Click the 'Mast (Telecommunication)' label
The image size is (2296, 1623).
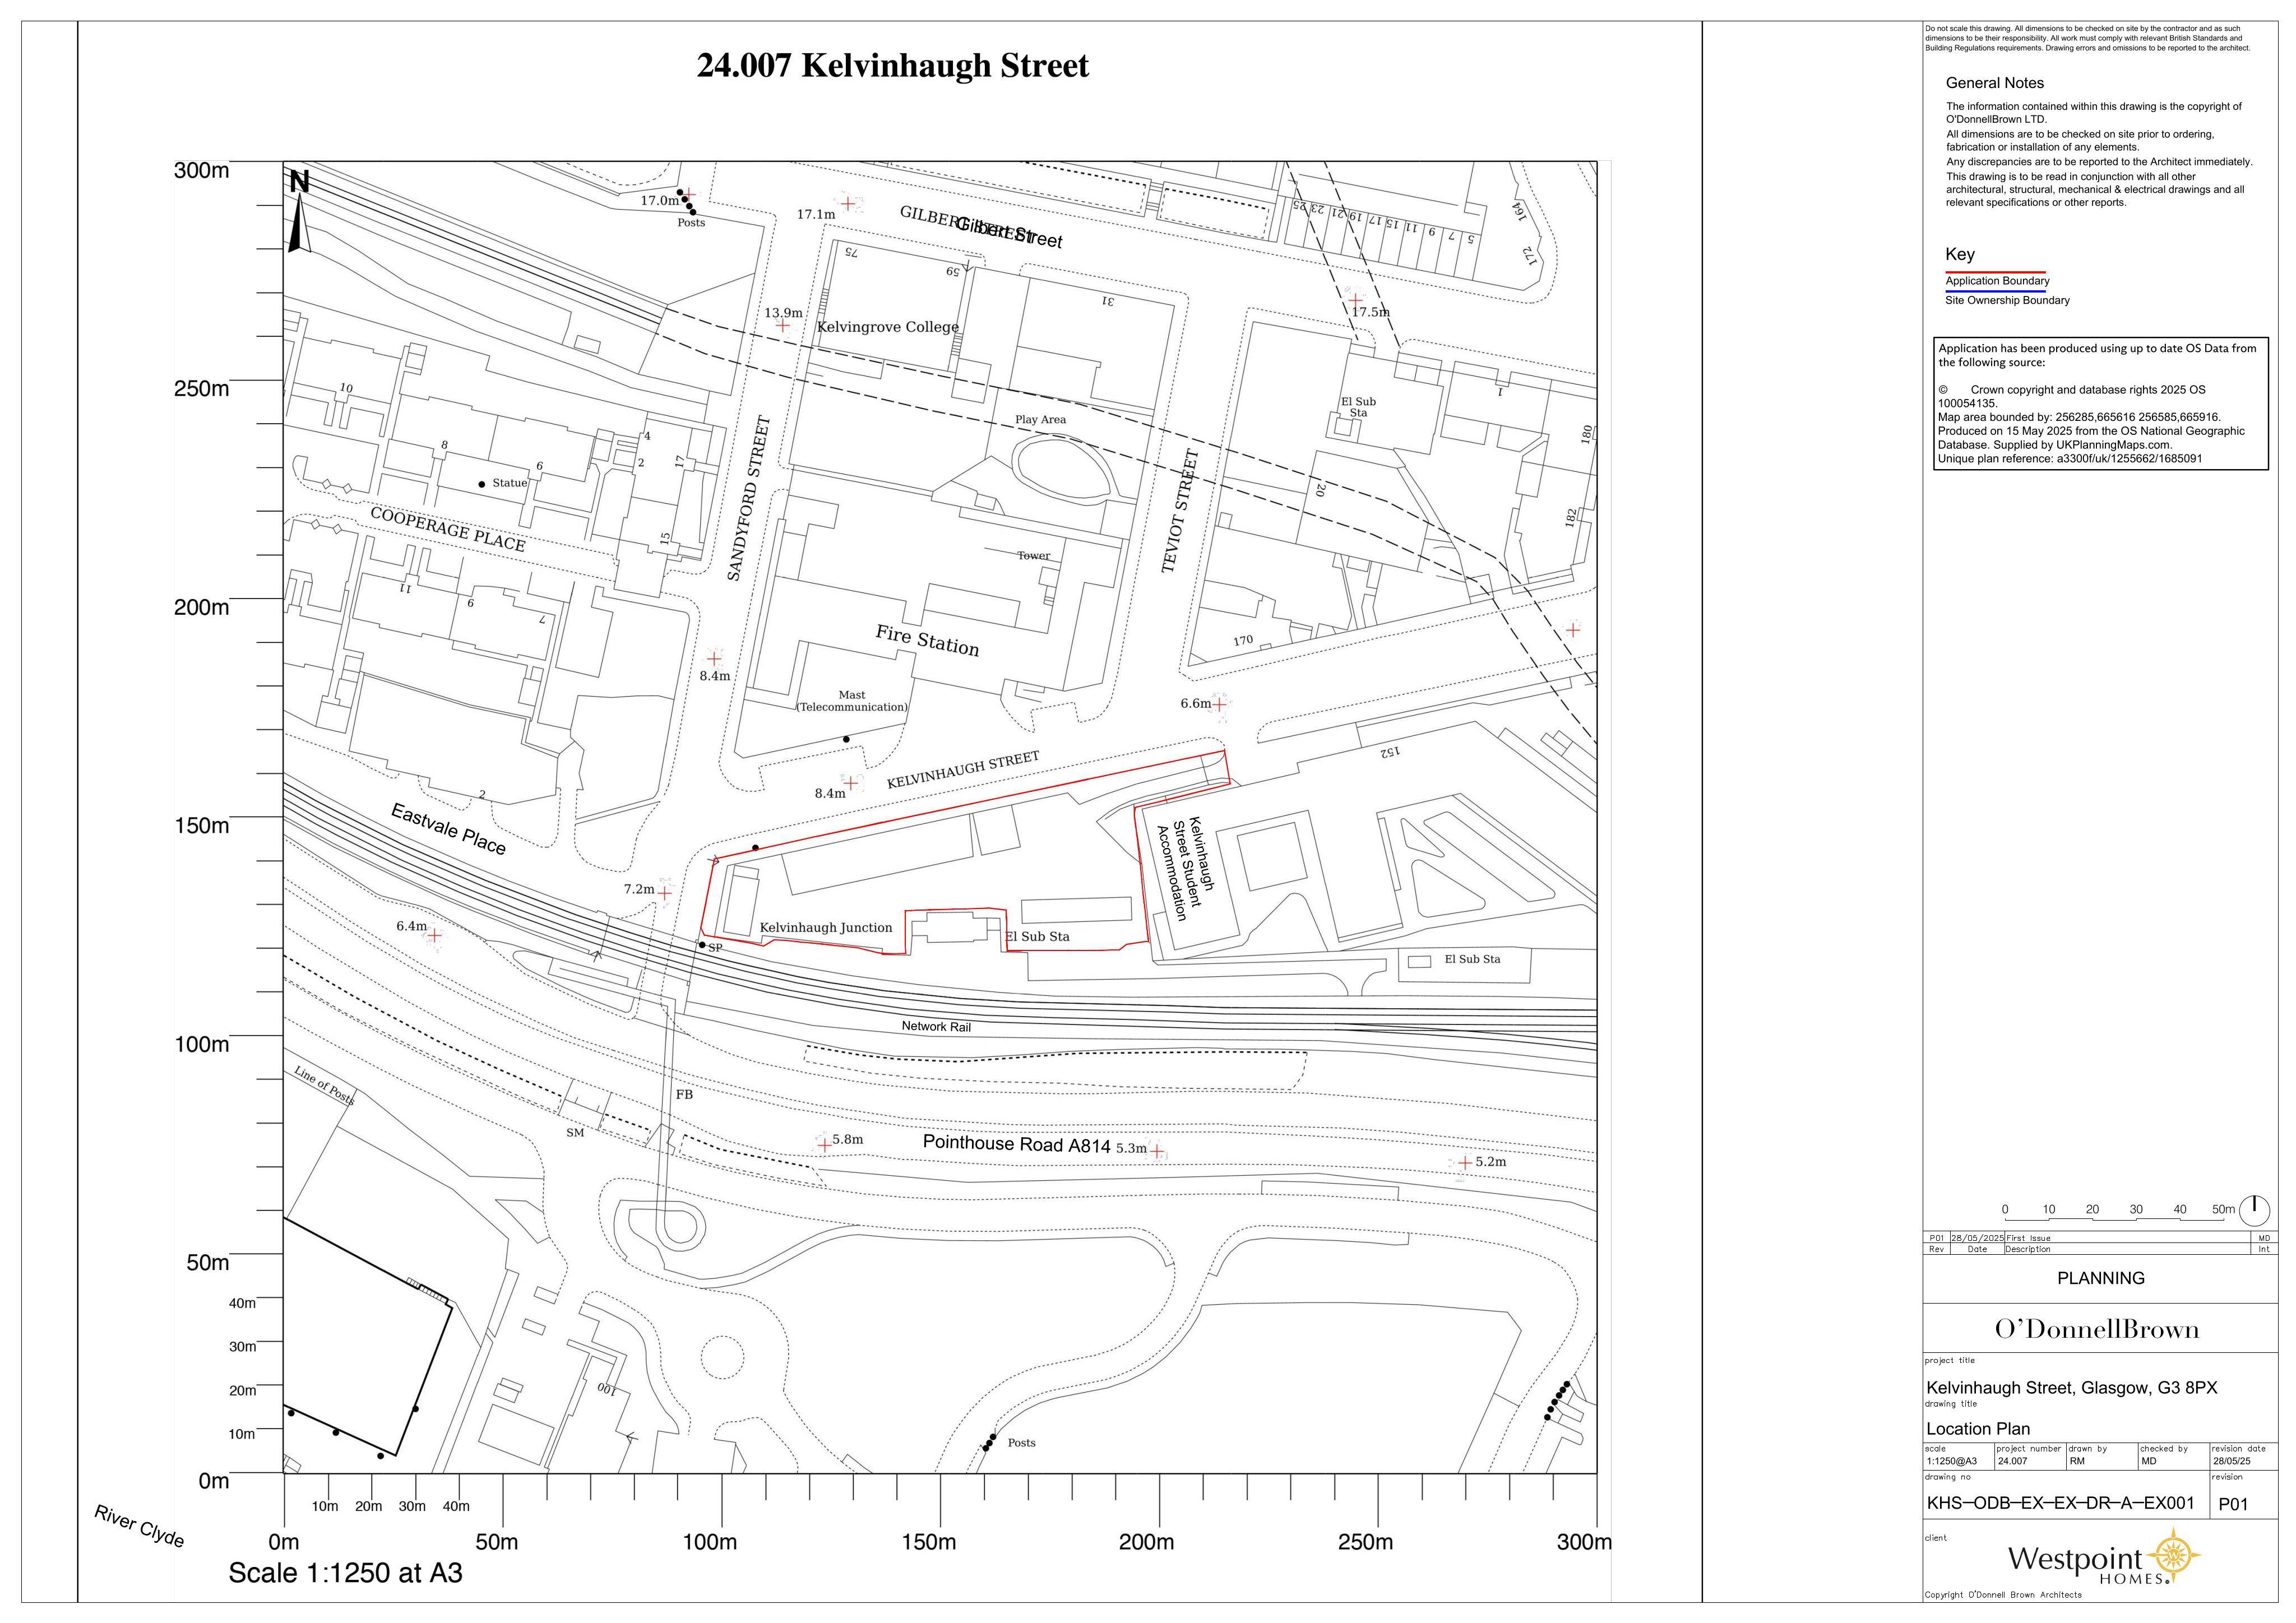tap(852, 701)
